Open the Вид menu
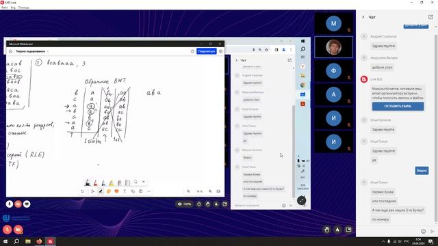 click(x=13, y=8)
